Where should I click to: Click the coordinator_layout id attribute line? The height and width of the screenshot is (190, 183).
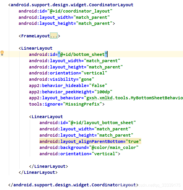click(65, 11)
